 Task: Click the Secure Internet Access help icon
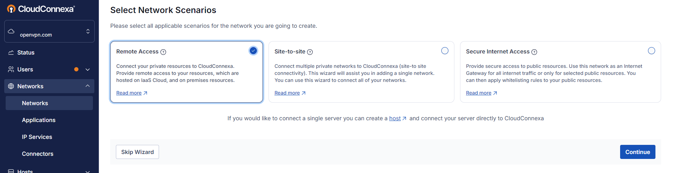click(534, 52)
